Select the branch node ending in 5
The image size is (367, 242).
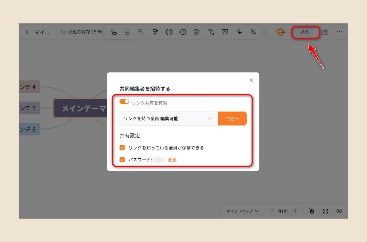pyautogui.click(x=29, y=108)
